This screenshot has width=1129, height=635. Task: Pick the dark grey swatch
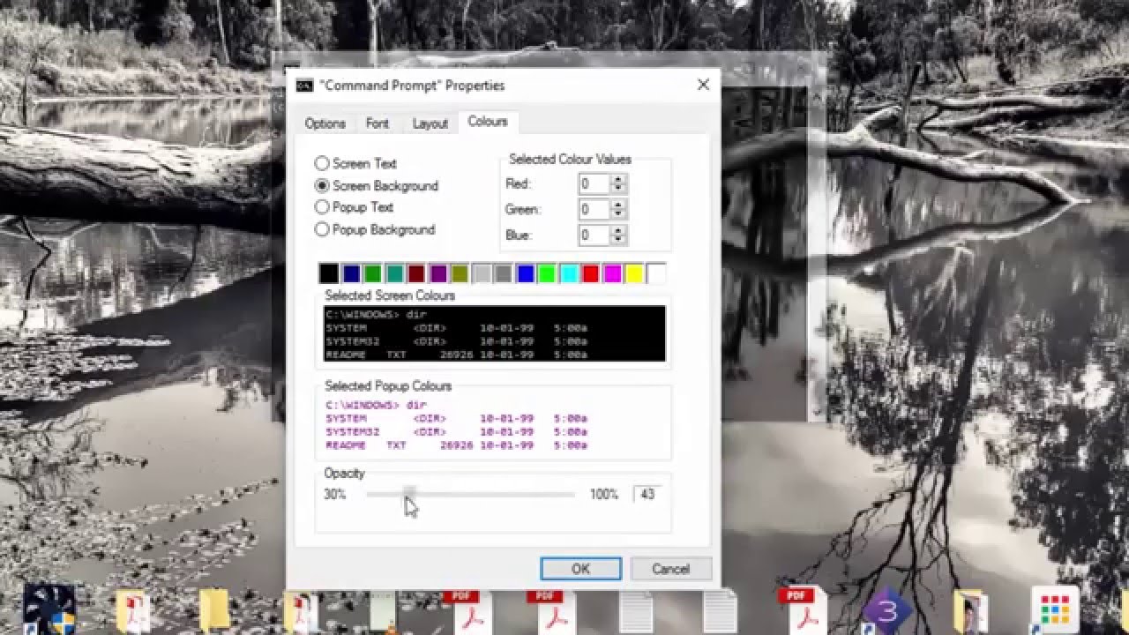tap(504, 273)
